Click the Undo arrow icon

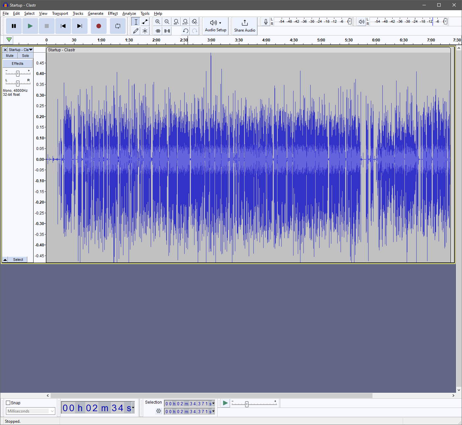(x=186, y=31)
